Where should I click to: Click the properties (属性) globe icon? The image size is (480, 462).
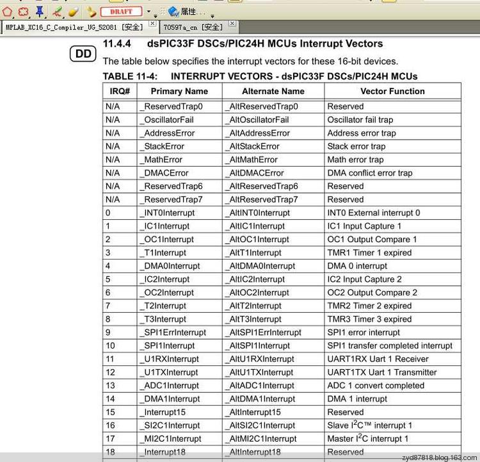(x=173, y=12)
